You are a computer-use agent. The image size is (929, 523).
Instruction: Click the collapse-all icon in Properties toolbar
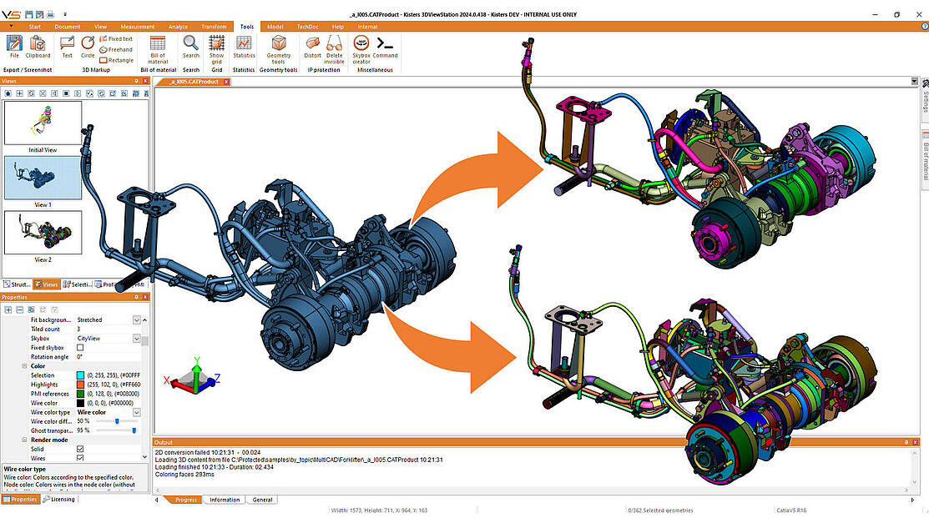click(19, 309)
